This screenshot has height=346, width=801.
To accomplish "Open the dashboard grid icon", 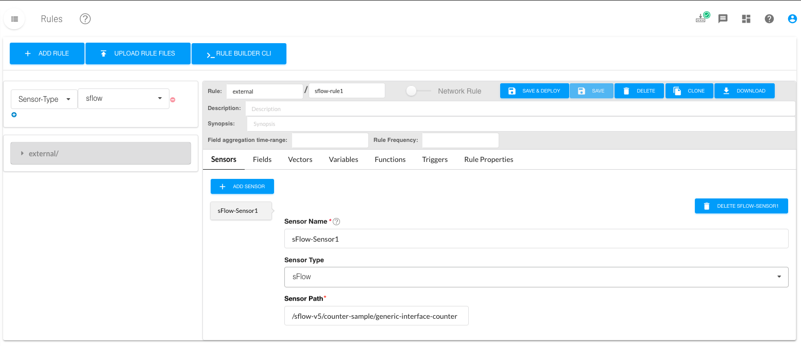I will [746, 19].
